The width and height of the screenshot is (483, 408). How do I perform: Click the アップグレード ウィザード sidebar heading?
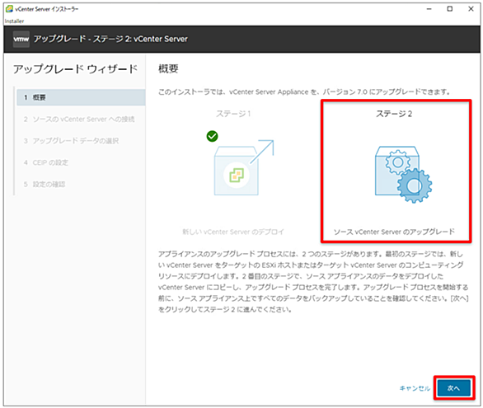point(75,68)
